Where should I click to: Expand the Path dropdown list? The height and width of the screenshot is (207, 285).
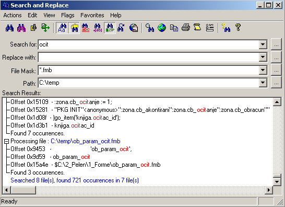coord(263,83)
